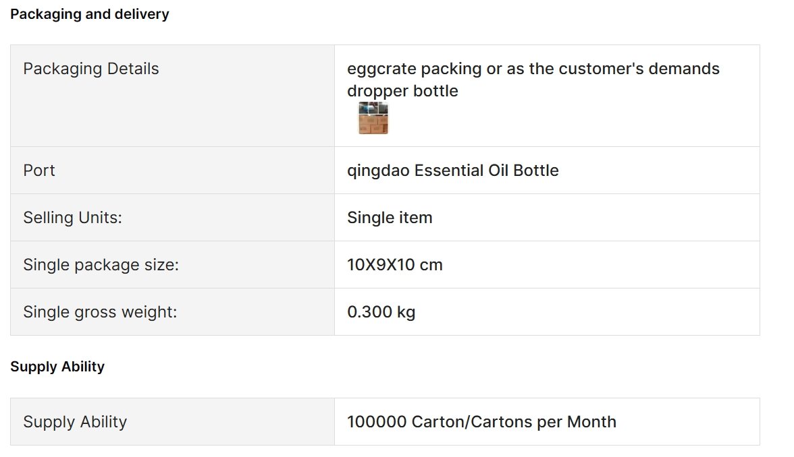Viewport: 794px width, 457px height.
Task: Click '100000 Carton/Cartons per Month' value
Action: (481, 422)
